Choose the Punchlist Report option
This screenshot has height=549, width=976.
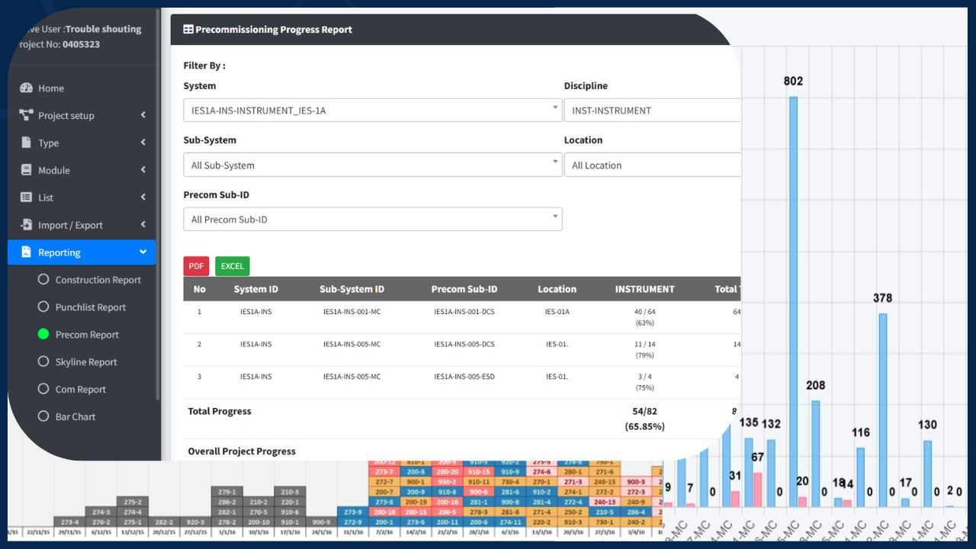(43, 307)
